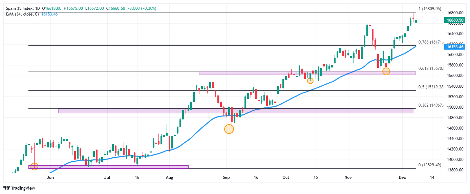The height and width of the screenshot is (194, 470).
Task: Click the TradingView logo icon
Action: pyautogui.click(x=6, y=188)
